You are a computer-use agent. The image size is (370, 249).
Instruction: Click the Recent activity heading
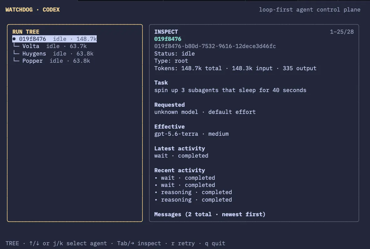pyautogui.click(x=180, y=170)
